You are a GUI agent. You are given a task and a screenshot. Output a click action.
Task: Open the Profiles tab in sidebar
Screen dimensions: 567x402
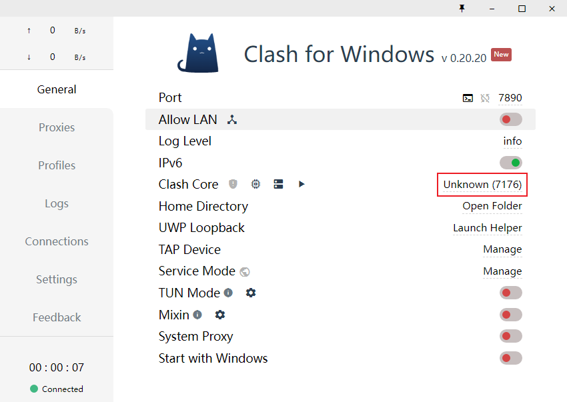point(57,165)
